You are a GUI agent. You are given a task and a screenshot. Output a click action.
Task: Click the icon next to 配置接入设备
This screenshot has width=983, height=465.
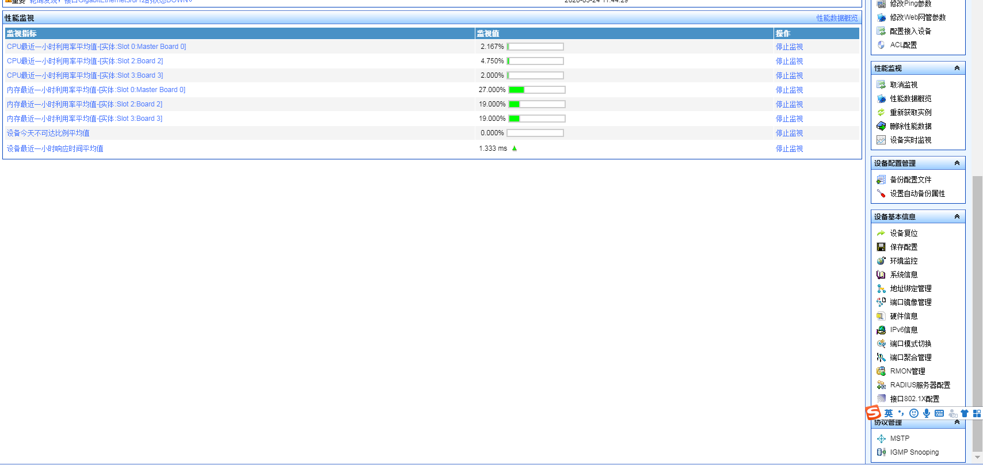881,31
